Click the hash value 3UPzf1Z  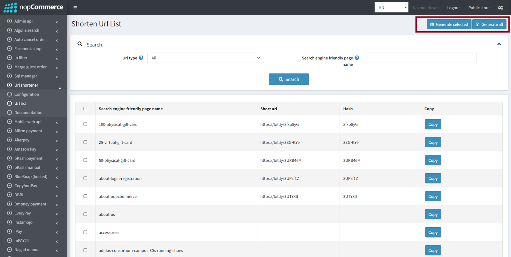(350, 178)
